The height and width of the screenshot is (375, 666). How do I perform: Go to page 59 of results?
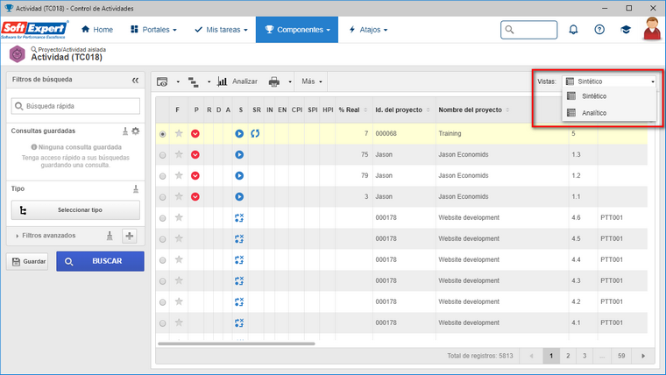[621, 356]
